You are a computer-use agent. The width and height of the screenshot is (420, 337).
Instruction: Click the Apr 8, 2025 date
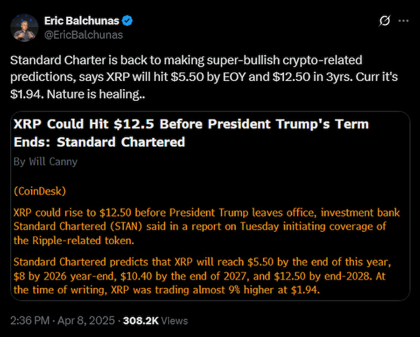[x=86, y=320]
